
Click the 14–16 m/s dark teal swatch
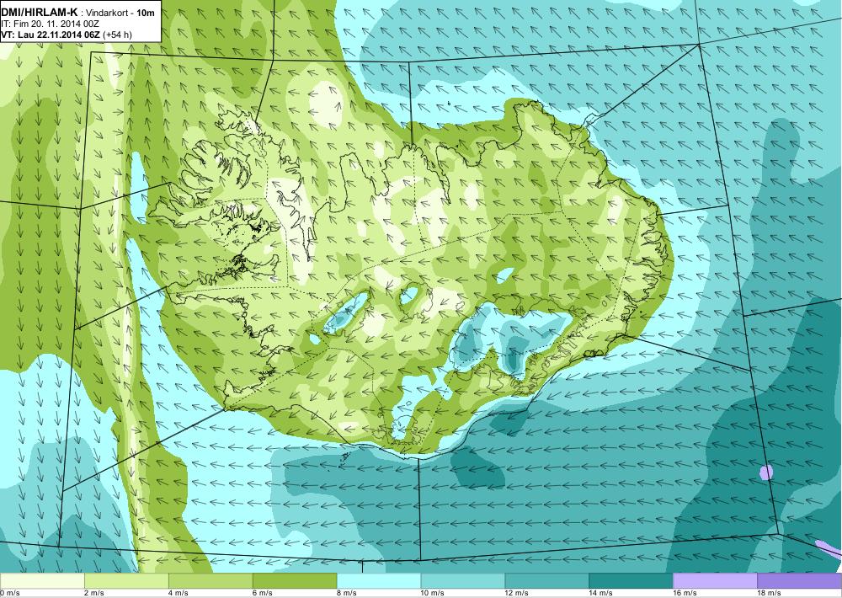(631, 581)
